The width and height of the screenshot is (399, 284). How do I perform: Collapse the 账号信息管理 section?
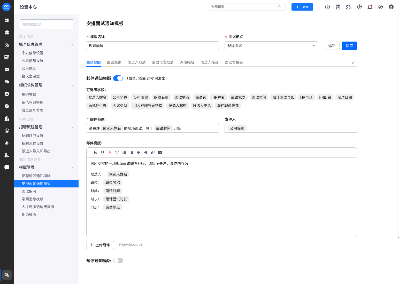pyautogui.click(x=72, y=45)
